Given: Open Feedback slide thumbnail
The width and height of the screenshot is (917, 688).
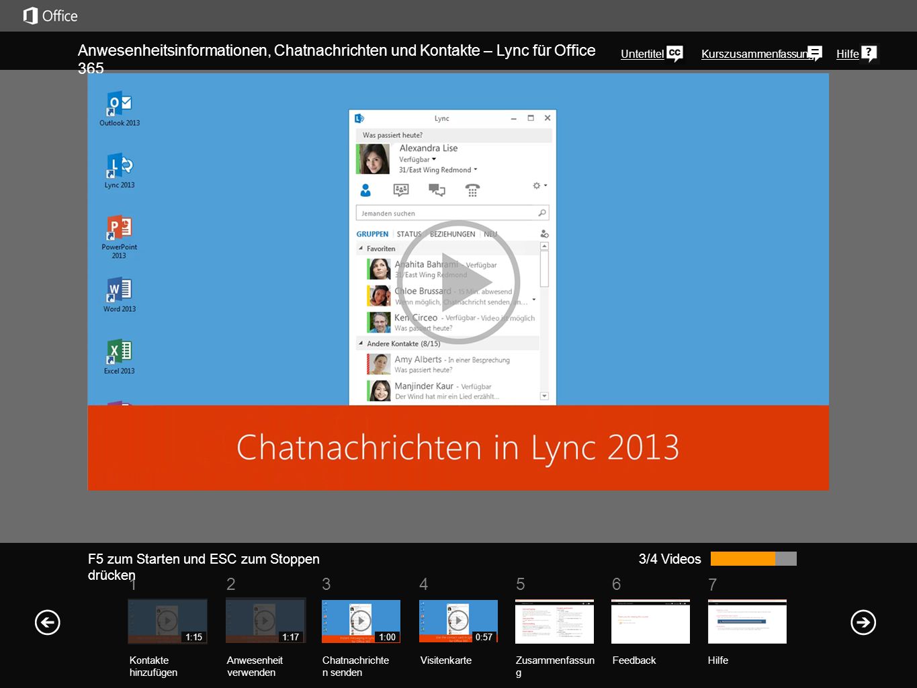Looking at the screenshot, I should [650, 621].
